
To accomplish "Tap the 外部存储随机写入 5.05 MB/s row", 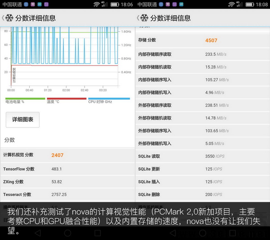I will click(x=202, y=144).
